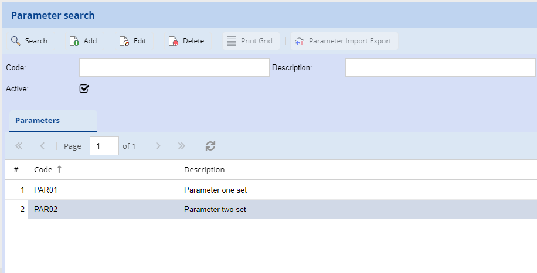
Task: Focus the Code input field
Action: click(x=174, y=67)
